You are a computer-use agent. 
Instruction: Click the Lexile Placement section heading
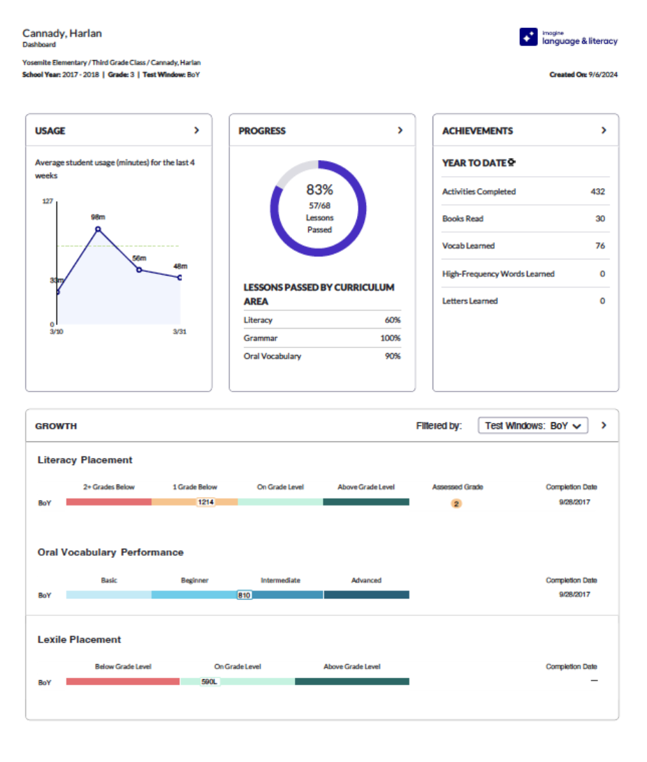coord(79,640)
